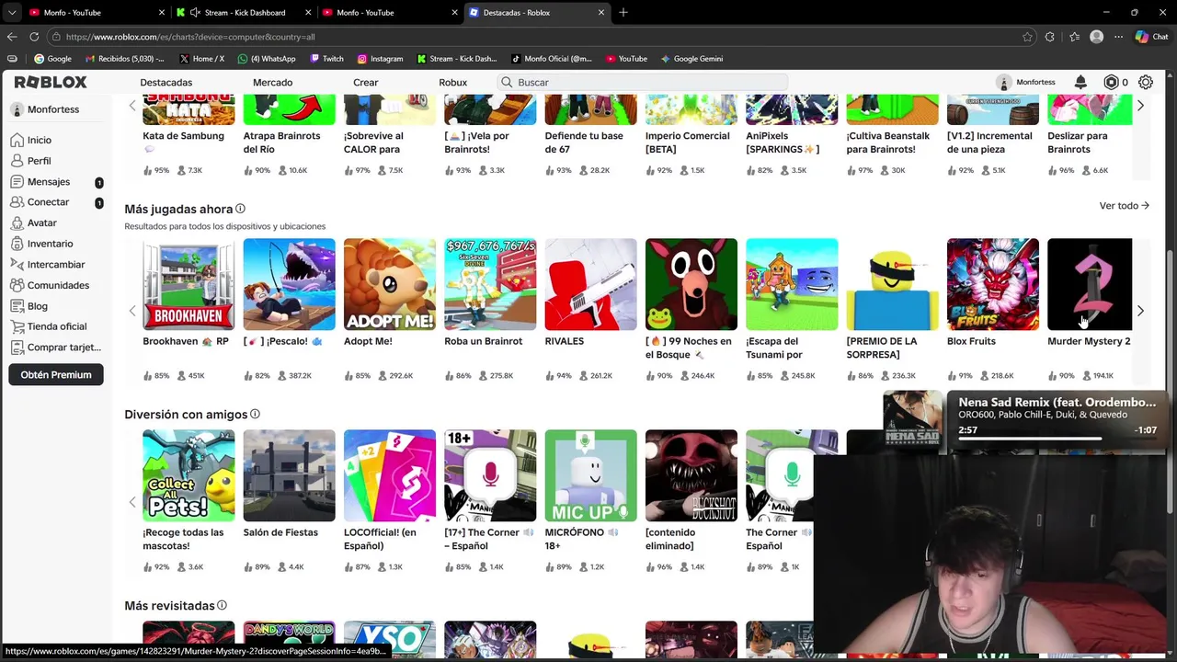The height and width of the screenshot is (662, 1177).
Task: Open Tienda oficial in the sidebar
Action: 50,326
